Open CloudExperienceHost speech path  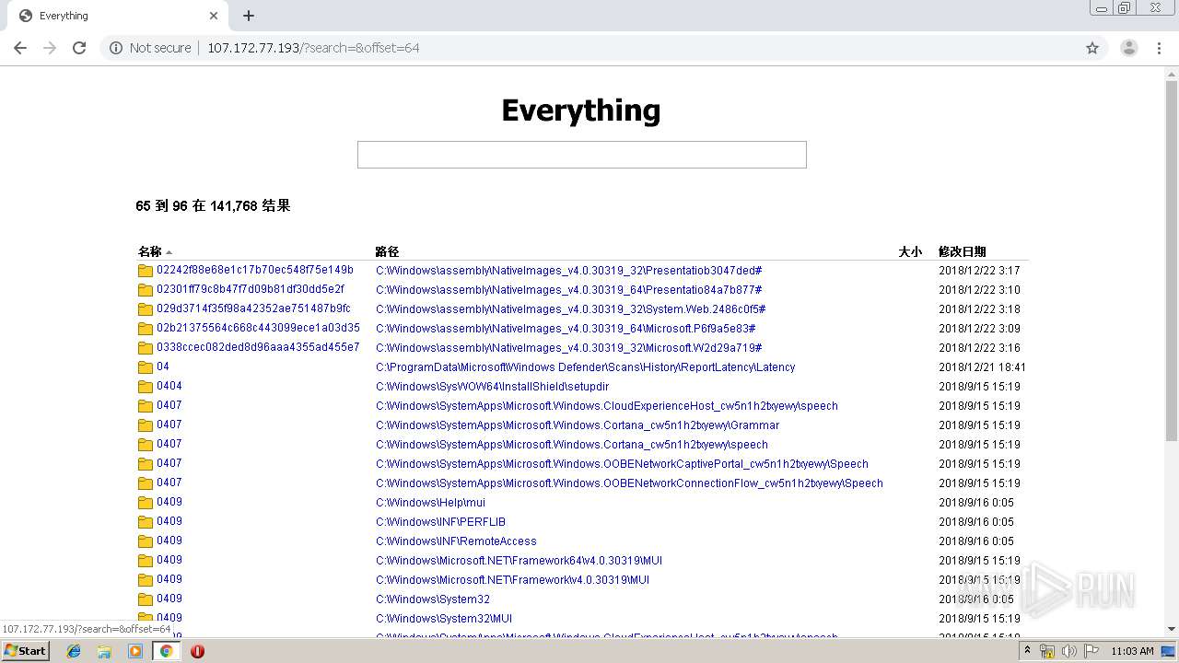click(x=607, y=406)
